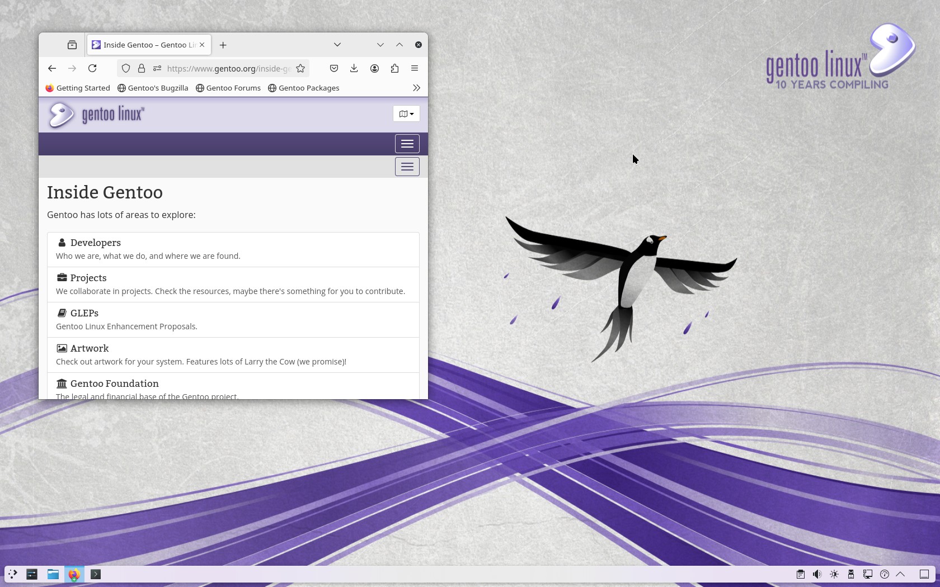Open the tracking protection shield icon
This screenshot has width=940, height=587.
coord(126,68)
